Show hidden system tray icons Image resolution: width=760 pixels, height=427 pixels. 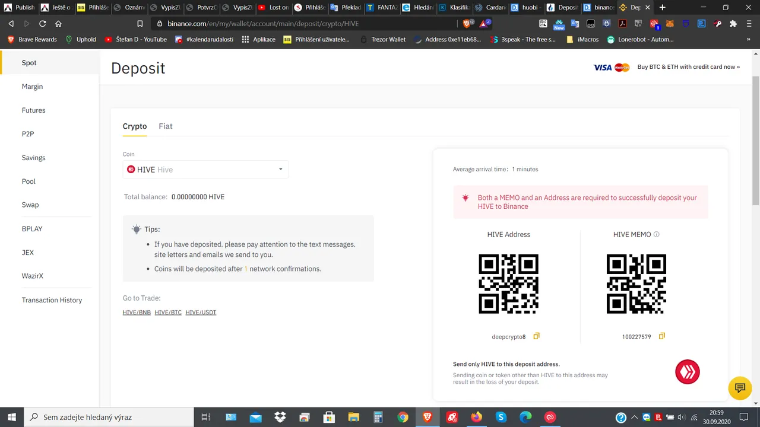pos(635,417)
